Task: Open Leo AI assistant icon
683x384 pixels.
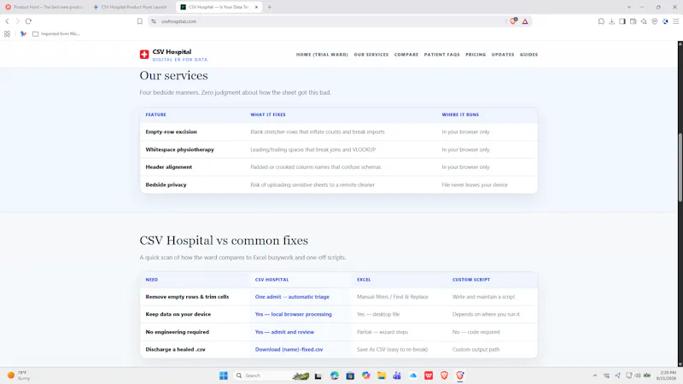Action: pos(644,20)
